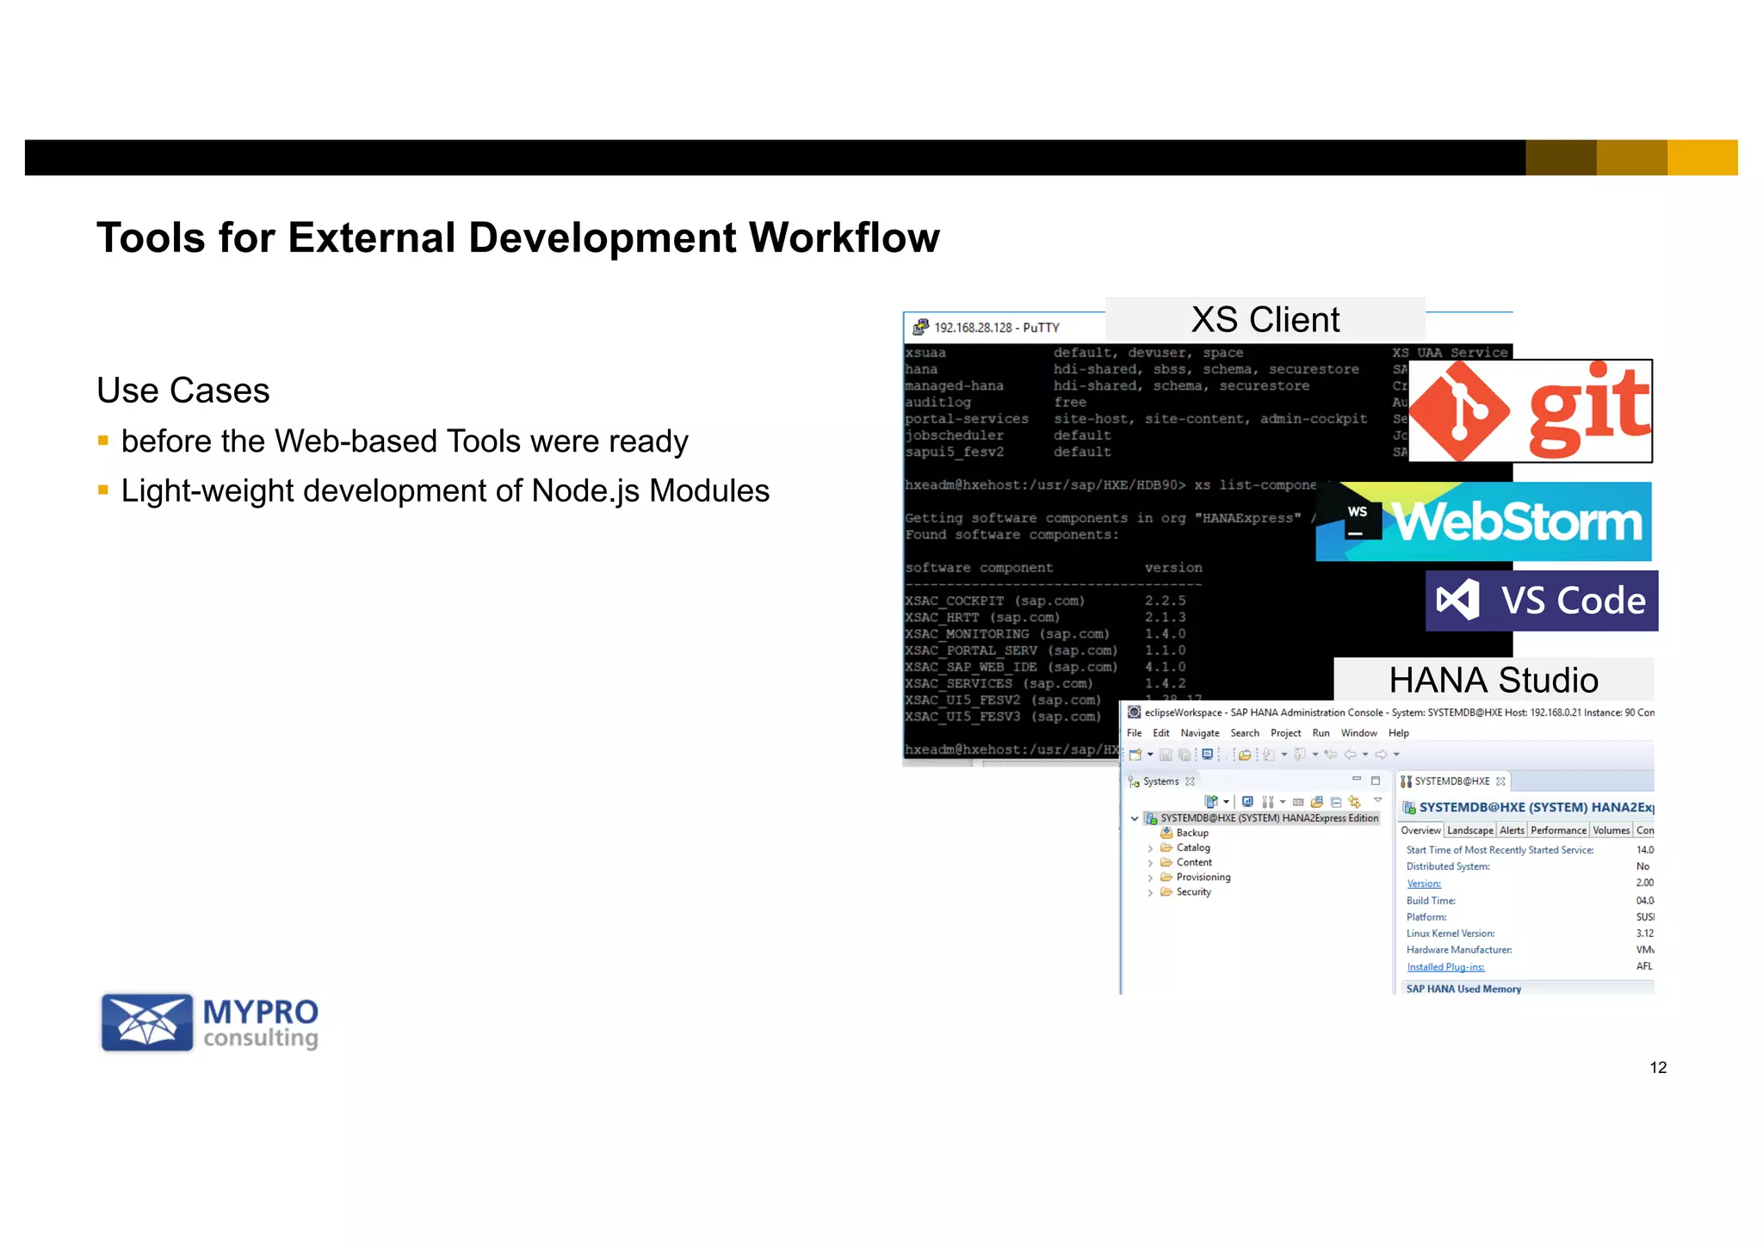The height and width of the screenshot is (1245, 1763).
Task: Open the Help menu
Action: (x=1399, y=733)
